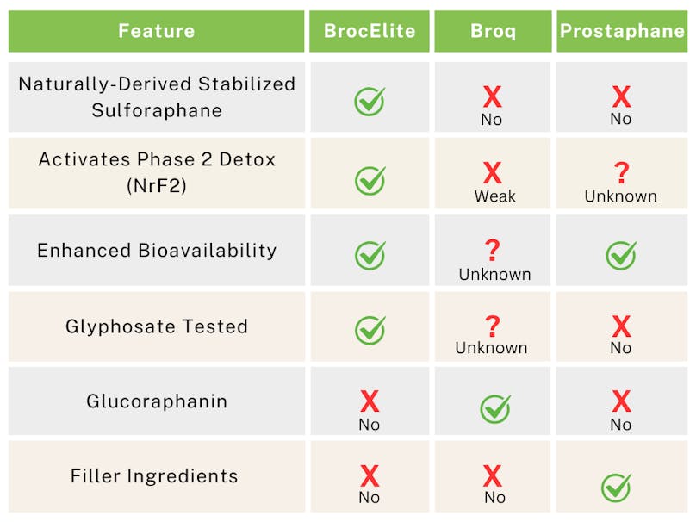Click Prostaphane's question mark for Phase 2 Detox
Image resolution: width=696 pixels, height=522 pixels.
click(x=620, y=172)
